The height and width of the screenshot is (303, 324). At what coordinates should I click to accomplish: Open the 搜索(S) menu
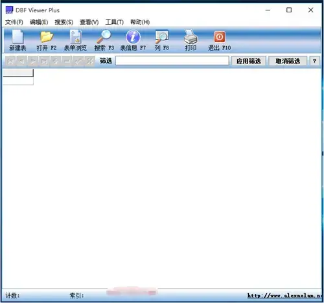pyautogui.click(x=64, y=22)
